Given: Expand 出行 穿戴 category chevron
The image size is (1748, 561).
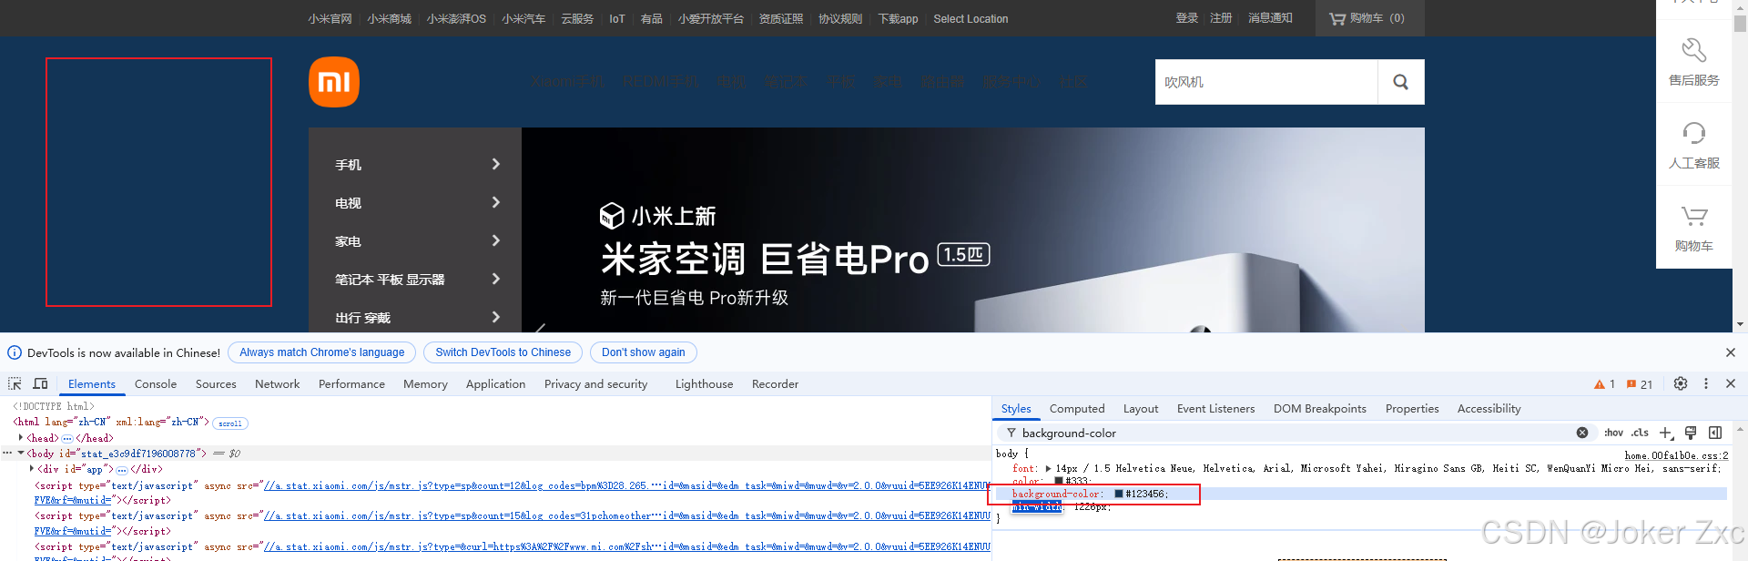Looking at the screenshot, I should (496, 317).
